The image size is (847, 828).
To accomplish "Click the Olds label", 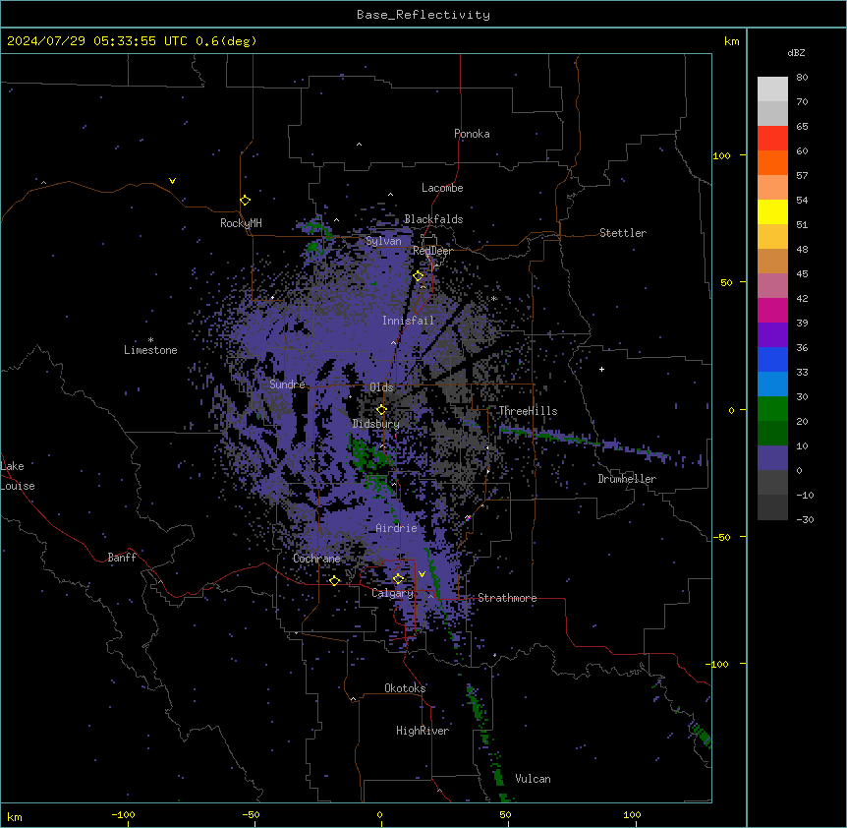I will tap(381, 387).
